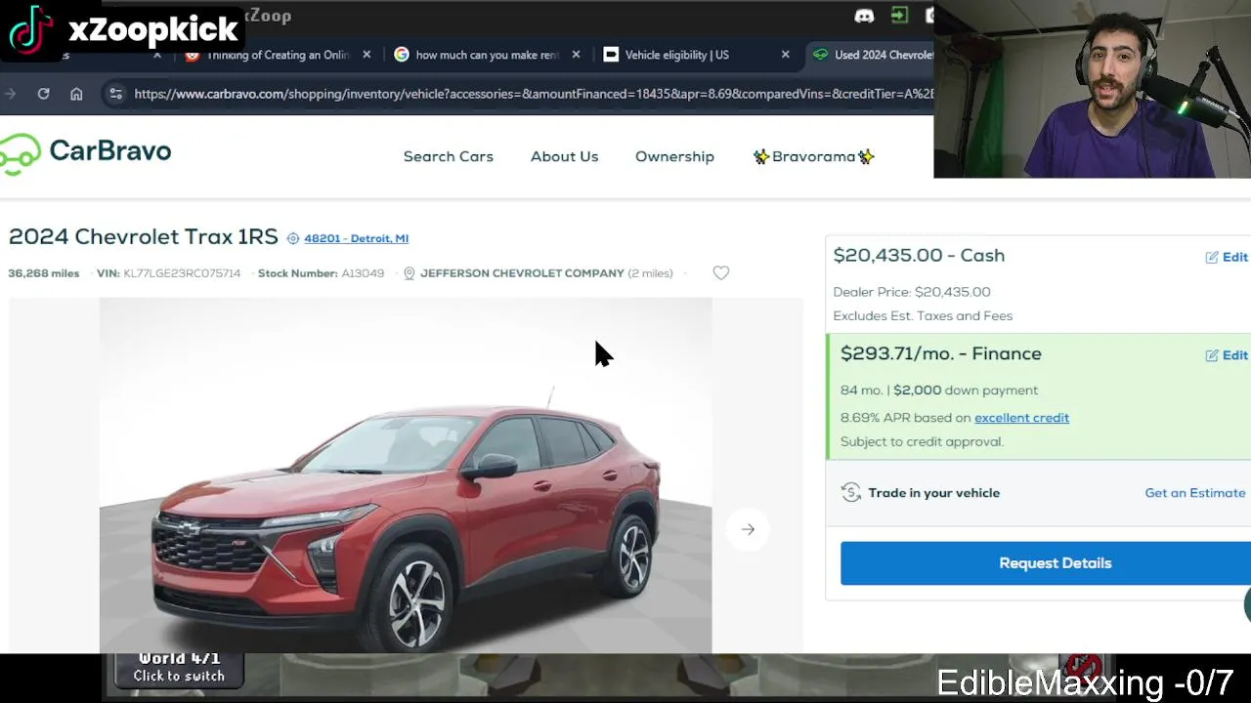Viewport: 1251px width, 703px height.
Task: Click the browser reload button
Action: pyautogui.click(x=43, y=94)
